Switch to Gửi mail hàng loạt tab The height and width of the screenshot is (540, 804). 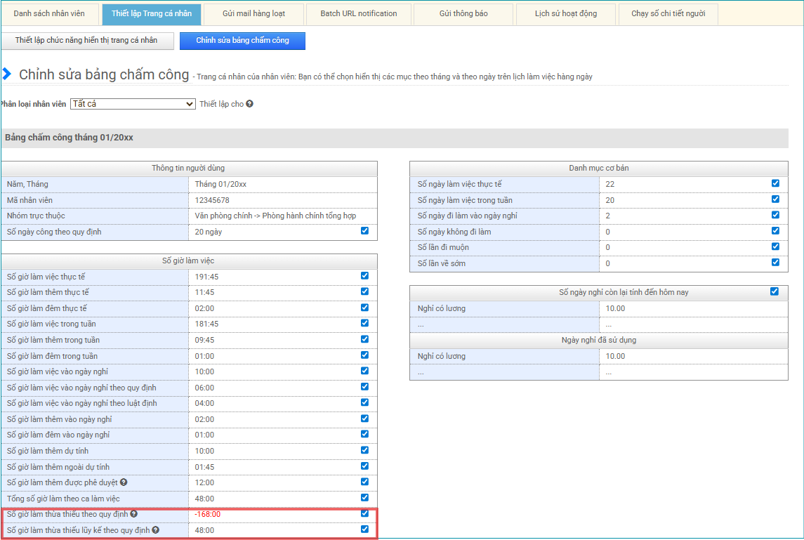253,14
